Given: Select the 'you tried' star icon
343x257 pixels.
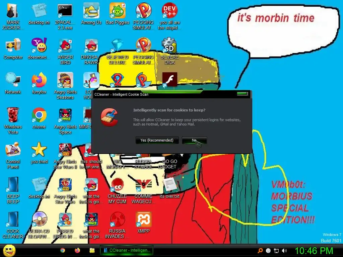Looking at the screenshot, I should pos(39,153).
